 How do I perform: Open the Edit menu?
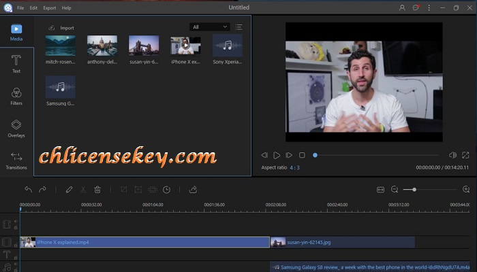[x=33, y=8]
